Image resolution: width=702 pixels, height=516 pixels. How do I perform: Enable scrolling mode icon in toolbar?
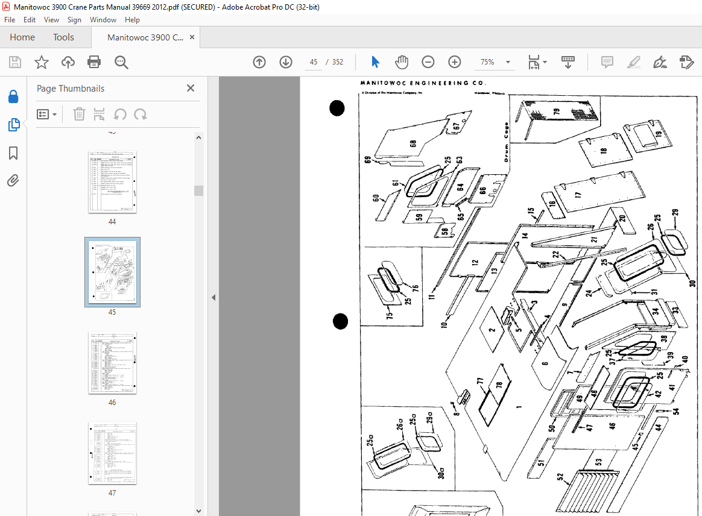pos(568,61)
